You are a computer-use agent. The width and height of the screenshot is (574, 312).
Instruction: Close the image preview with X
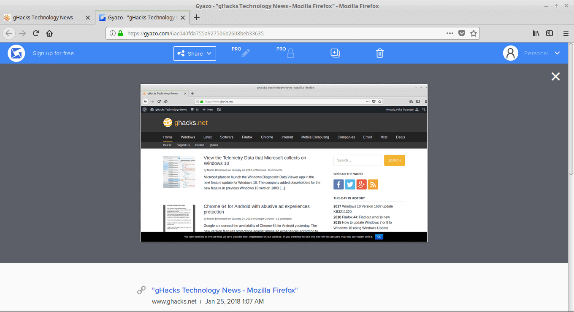tap(555, 76)
